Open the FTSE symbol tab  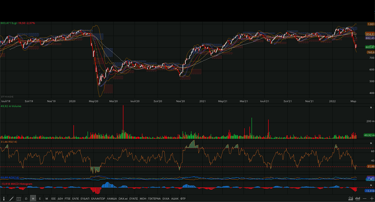pyautogui.click(x=67, y=199)
